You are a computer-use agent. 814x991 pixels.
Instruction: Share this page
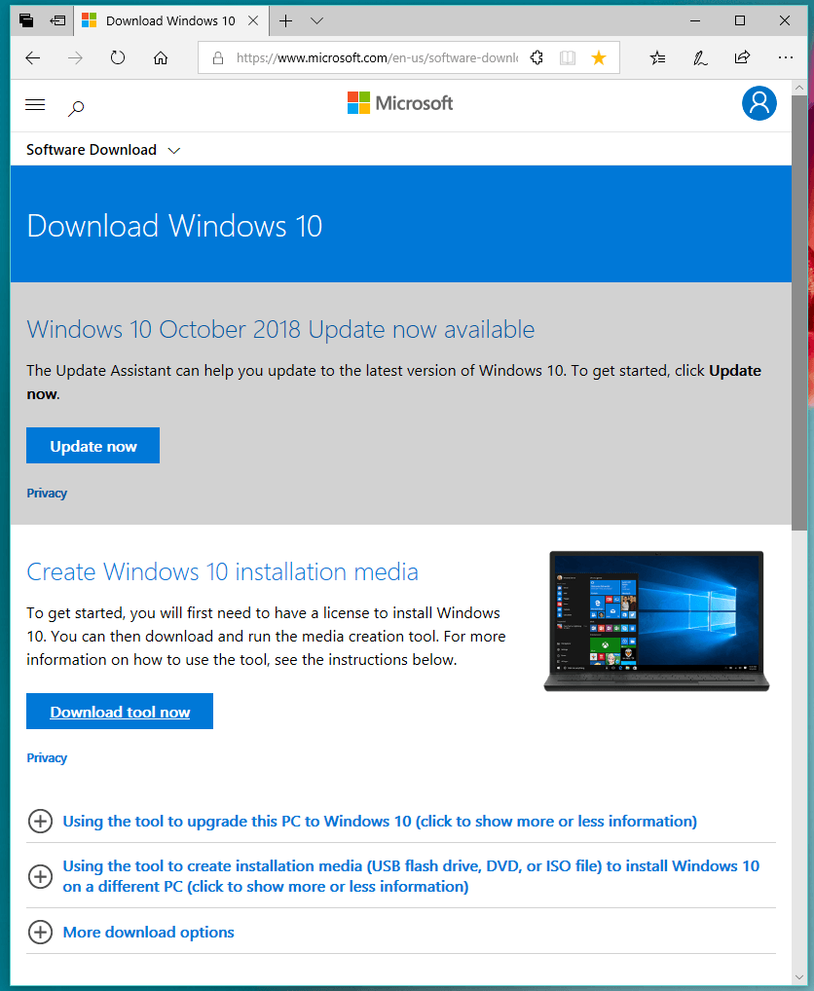(742, 58)
